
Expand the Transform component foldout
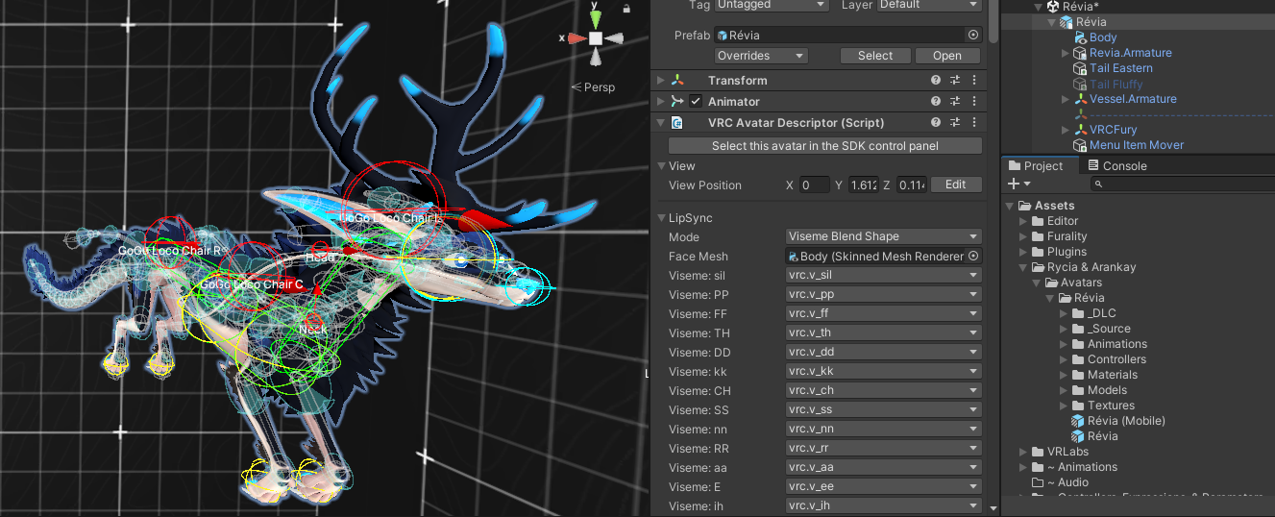(x=660, y=81)
